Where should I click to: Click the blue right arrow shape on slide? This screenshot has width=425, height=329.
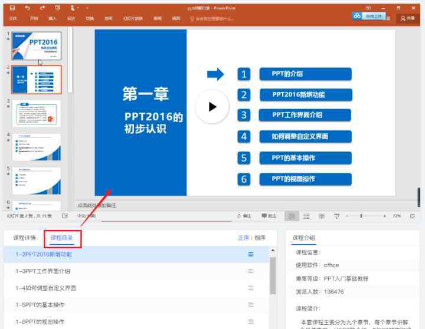(215, 74)
